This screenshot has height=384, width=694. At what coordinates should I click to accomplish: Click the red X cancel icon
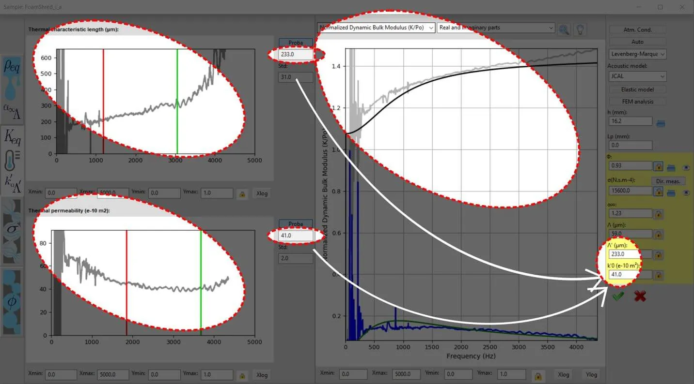tap(640, 296)
